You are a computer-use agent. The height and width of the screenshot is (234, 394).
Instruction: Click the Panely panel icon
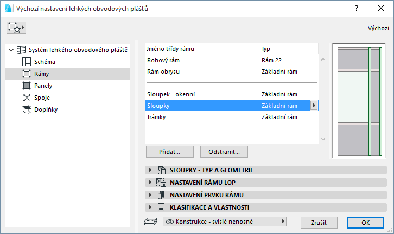tap(26, 86)
